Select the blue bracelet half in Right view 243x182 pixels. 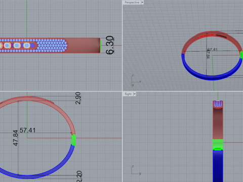pos(218,166)
